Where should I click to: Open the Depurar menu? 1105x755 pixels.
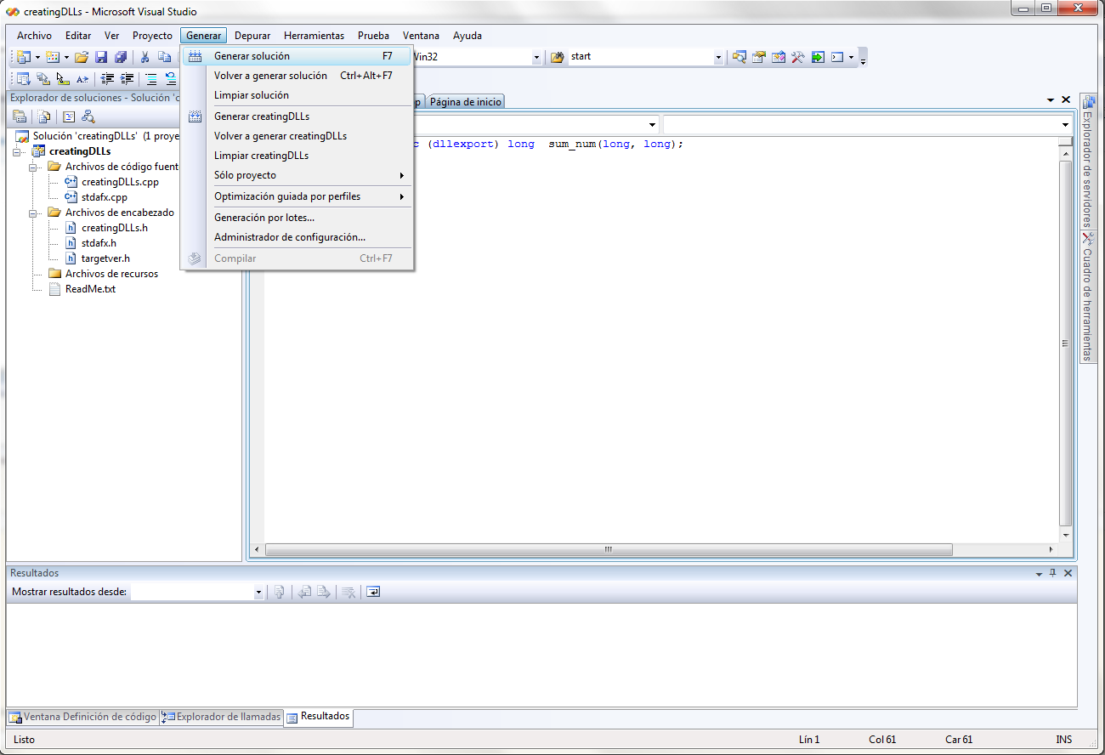coord(252,36)
